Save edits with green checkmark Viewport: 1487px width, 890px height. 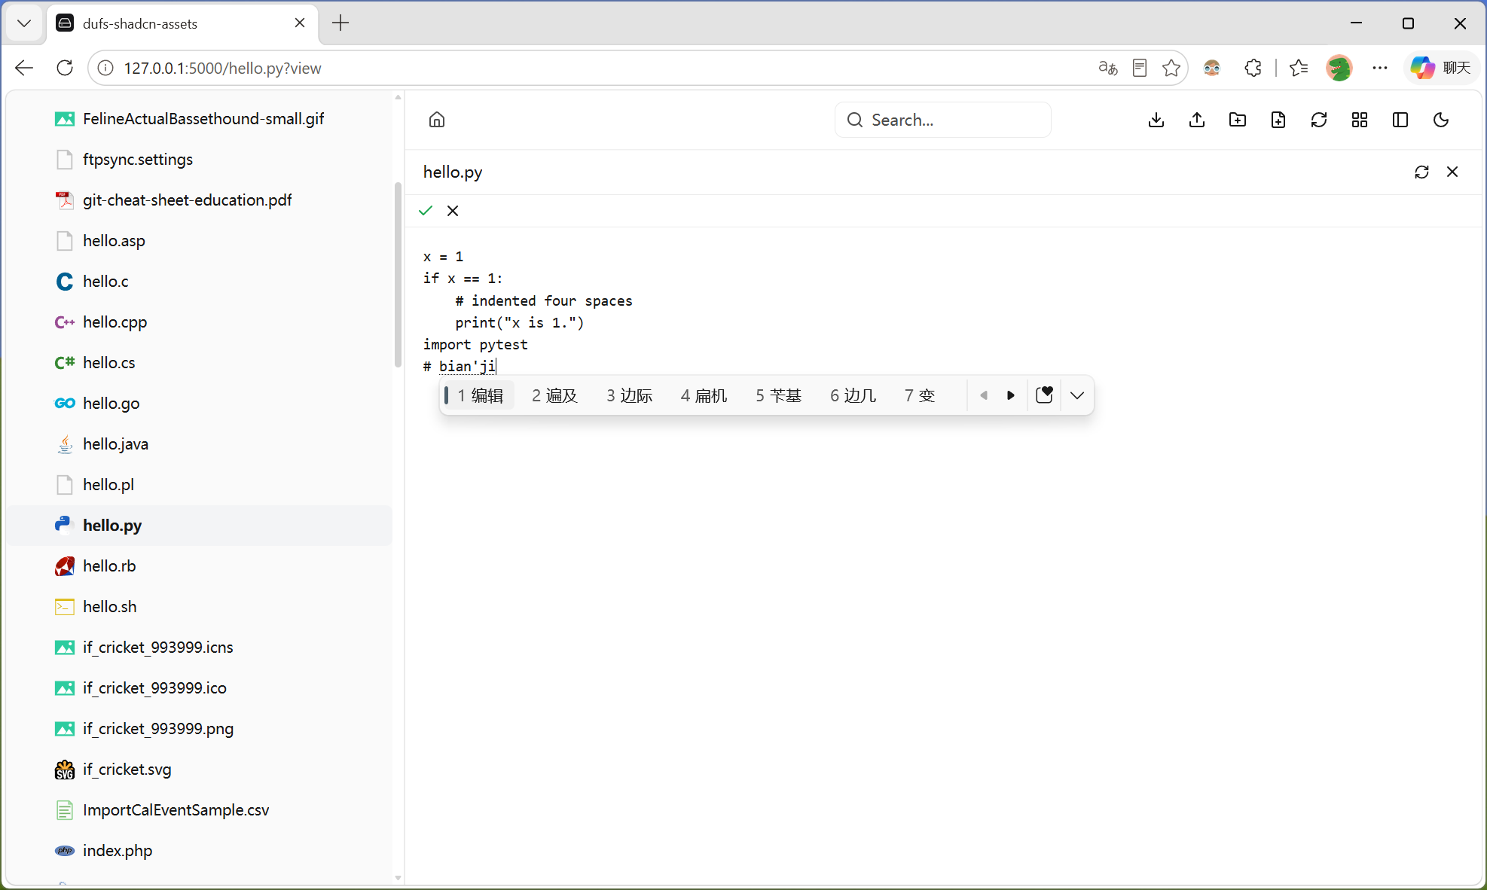(x=426, y=211)
